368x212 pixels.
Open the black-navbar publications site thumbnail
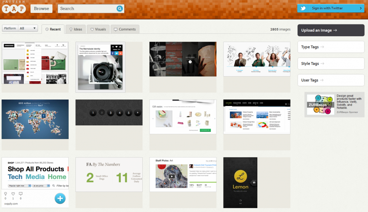point(257,117)
